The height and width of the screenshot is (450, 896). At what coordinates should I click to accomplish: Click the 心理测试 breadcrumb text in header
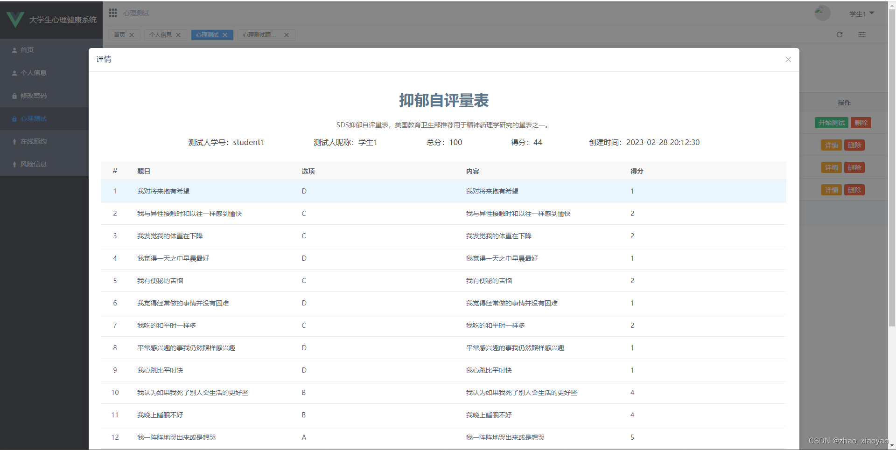tap(136, 14)
